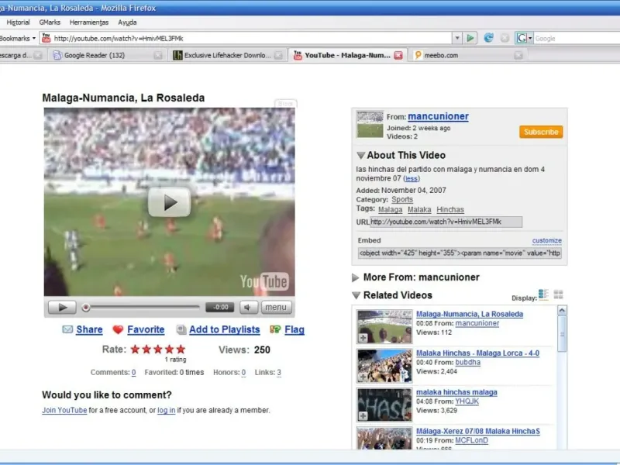Open the mancunioner uploader profile link
The width and height of the screenshot is (620, 465).
tap(438, 116)
